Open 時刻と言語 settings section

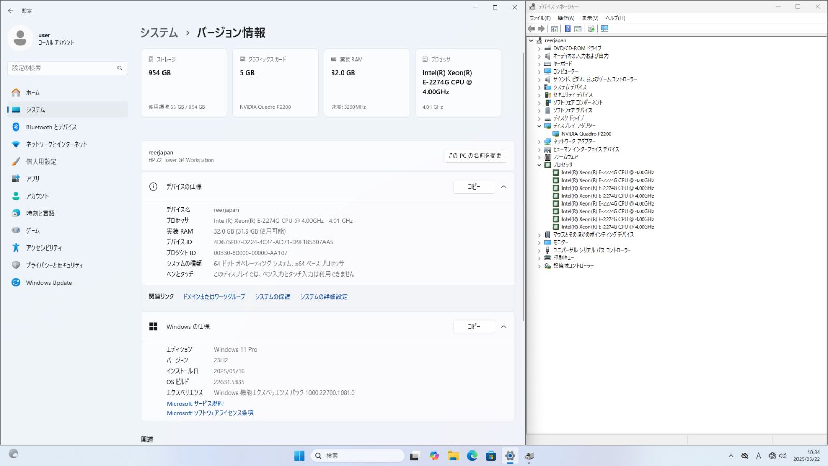(x=68, y=213)
